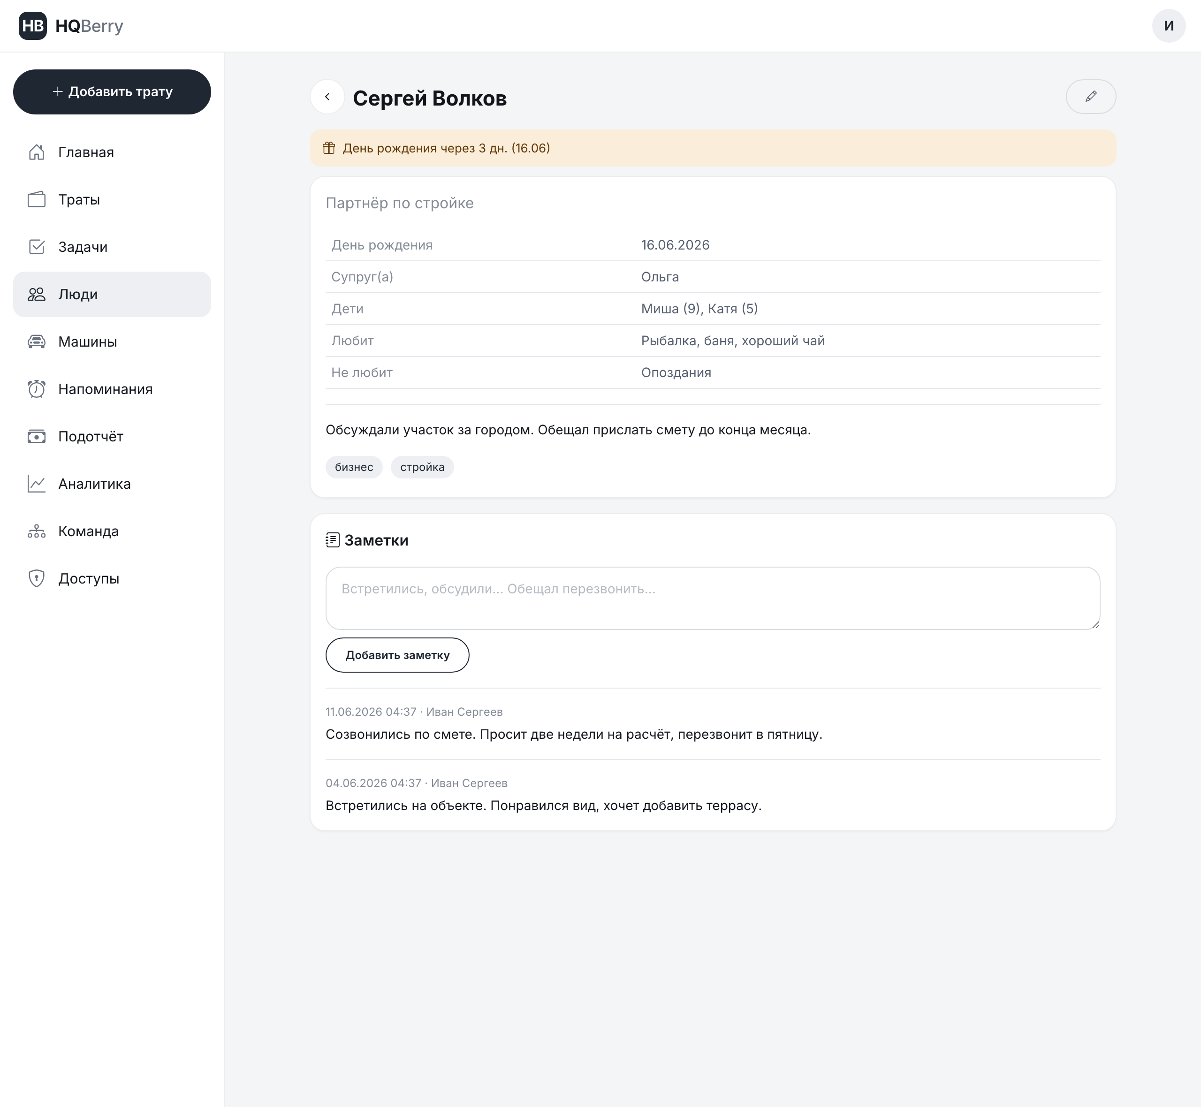Click the Заметки section heading
Viewport: 1201px width, 1107px height.
[376, 540]
